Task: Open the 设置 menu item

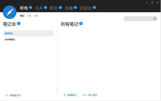Action: pyautogui.click(x=29, y=16)
